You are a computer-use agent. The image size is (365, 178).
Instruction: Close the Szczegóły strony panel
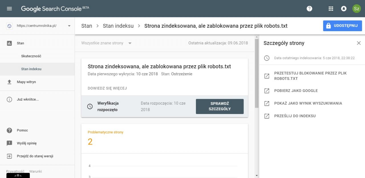tap(359, 43)
